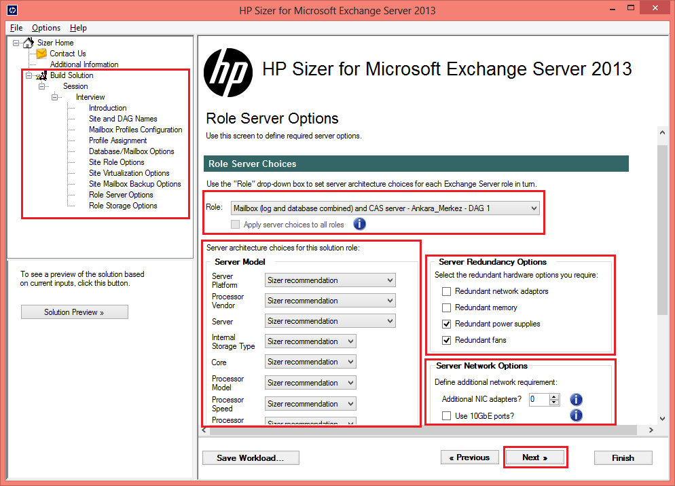Image resolution: width=675 pixels, height=486 pixels.
Task: Click info icon for Use 10GbE ports
Action: coord(576,415)
